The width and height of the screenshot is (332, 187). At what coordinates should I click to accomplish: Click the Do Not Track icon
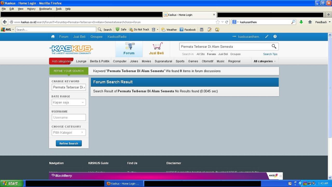(x=131, y=29)
